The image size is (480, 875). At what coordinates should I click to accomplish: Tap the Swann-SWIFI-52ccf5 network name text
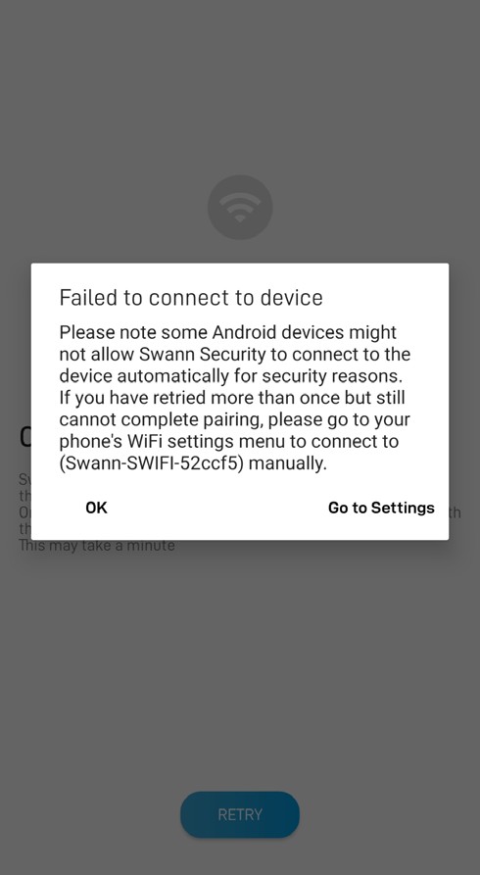point(151,463)
